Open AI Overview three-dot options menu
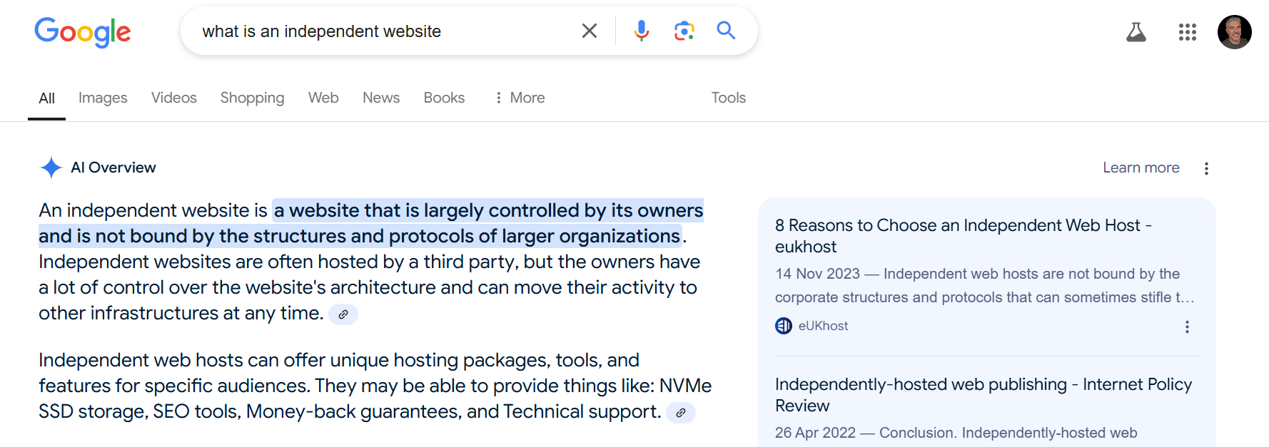 1206,168
